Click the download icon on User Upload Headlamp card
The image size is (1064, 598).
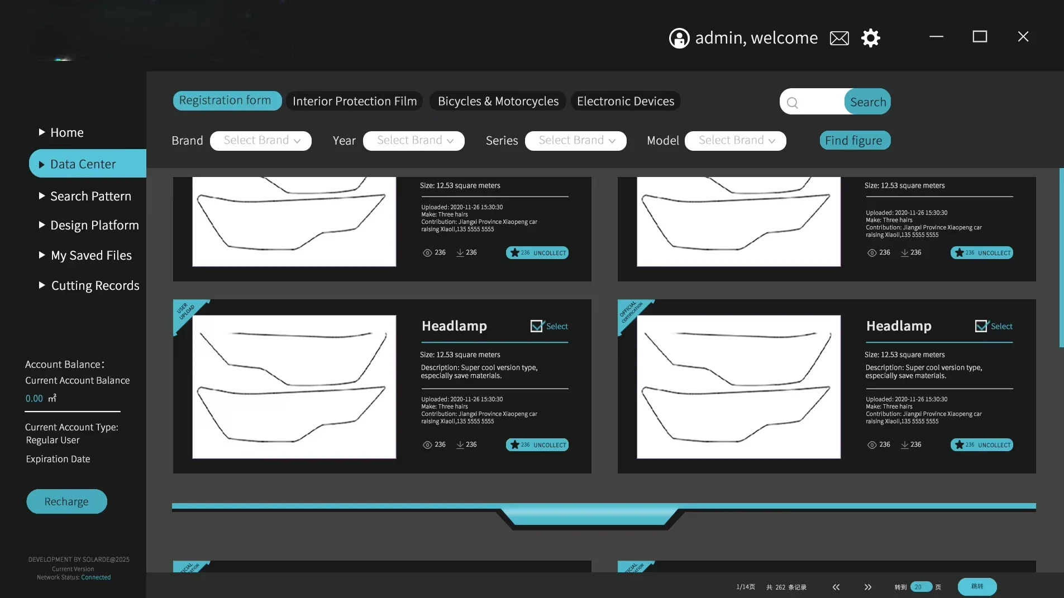point(460,444)
